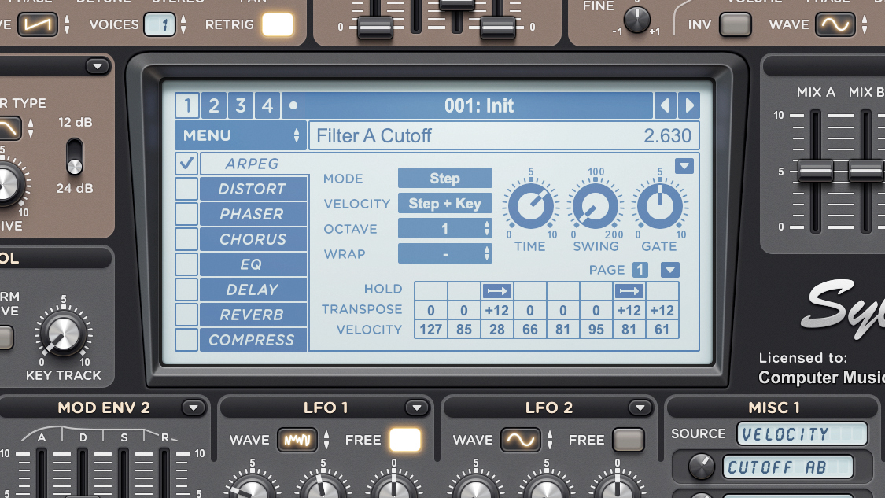The image size is (885, 498).
Task: Switch to display tab 2
Action: pyautogui.click(x=214, y=105)
